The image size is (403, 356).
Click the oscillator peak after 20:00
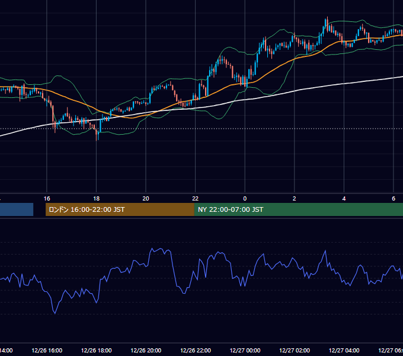152,249
